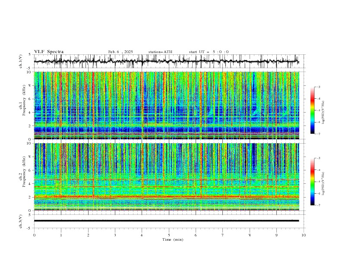Click inside the ch.2 spectrogram panel

point(167,177)
